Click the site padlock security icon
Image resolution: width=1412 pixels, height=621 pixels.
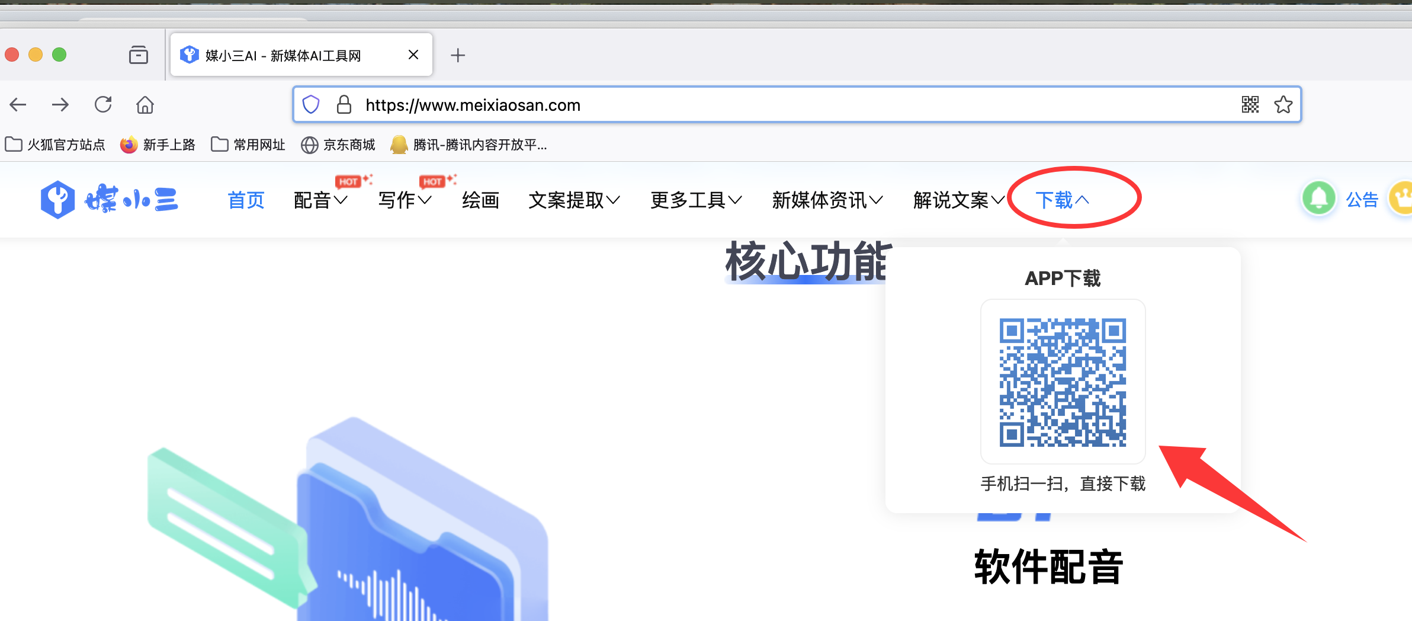point(344,105)
